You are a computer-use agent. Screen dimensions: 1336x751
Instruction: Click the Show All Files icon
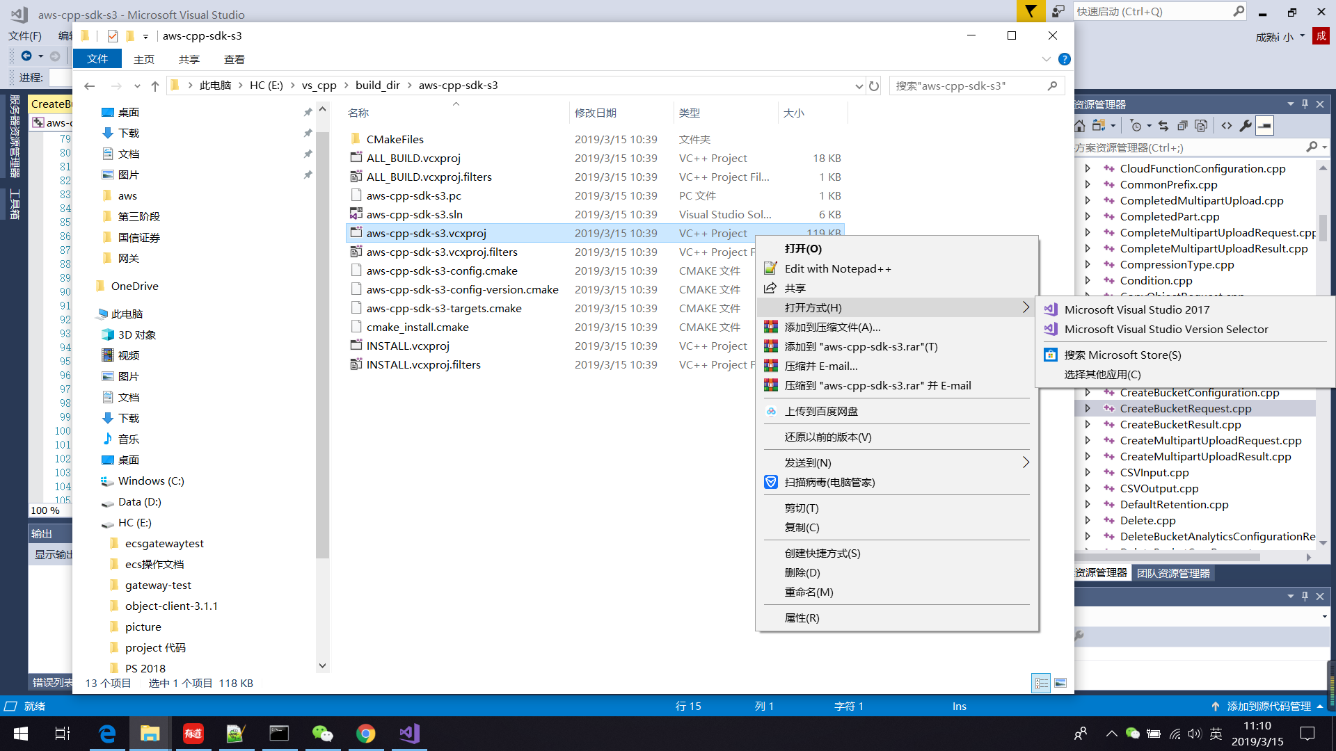[x=1099, y=127]
